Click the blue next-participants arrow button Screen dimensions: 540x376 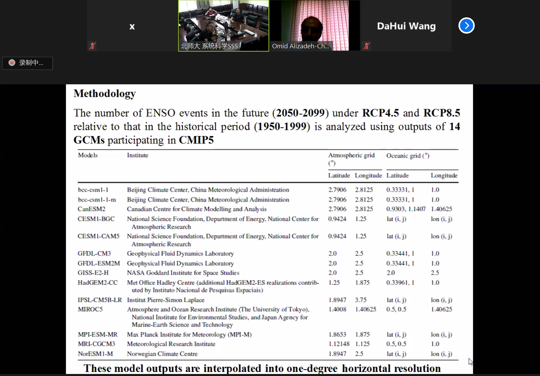(x=466, y=25)
